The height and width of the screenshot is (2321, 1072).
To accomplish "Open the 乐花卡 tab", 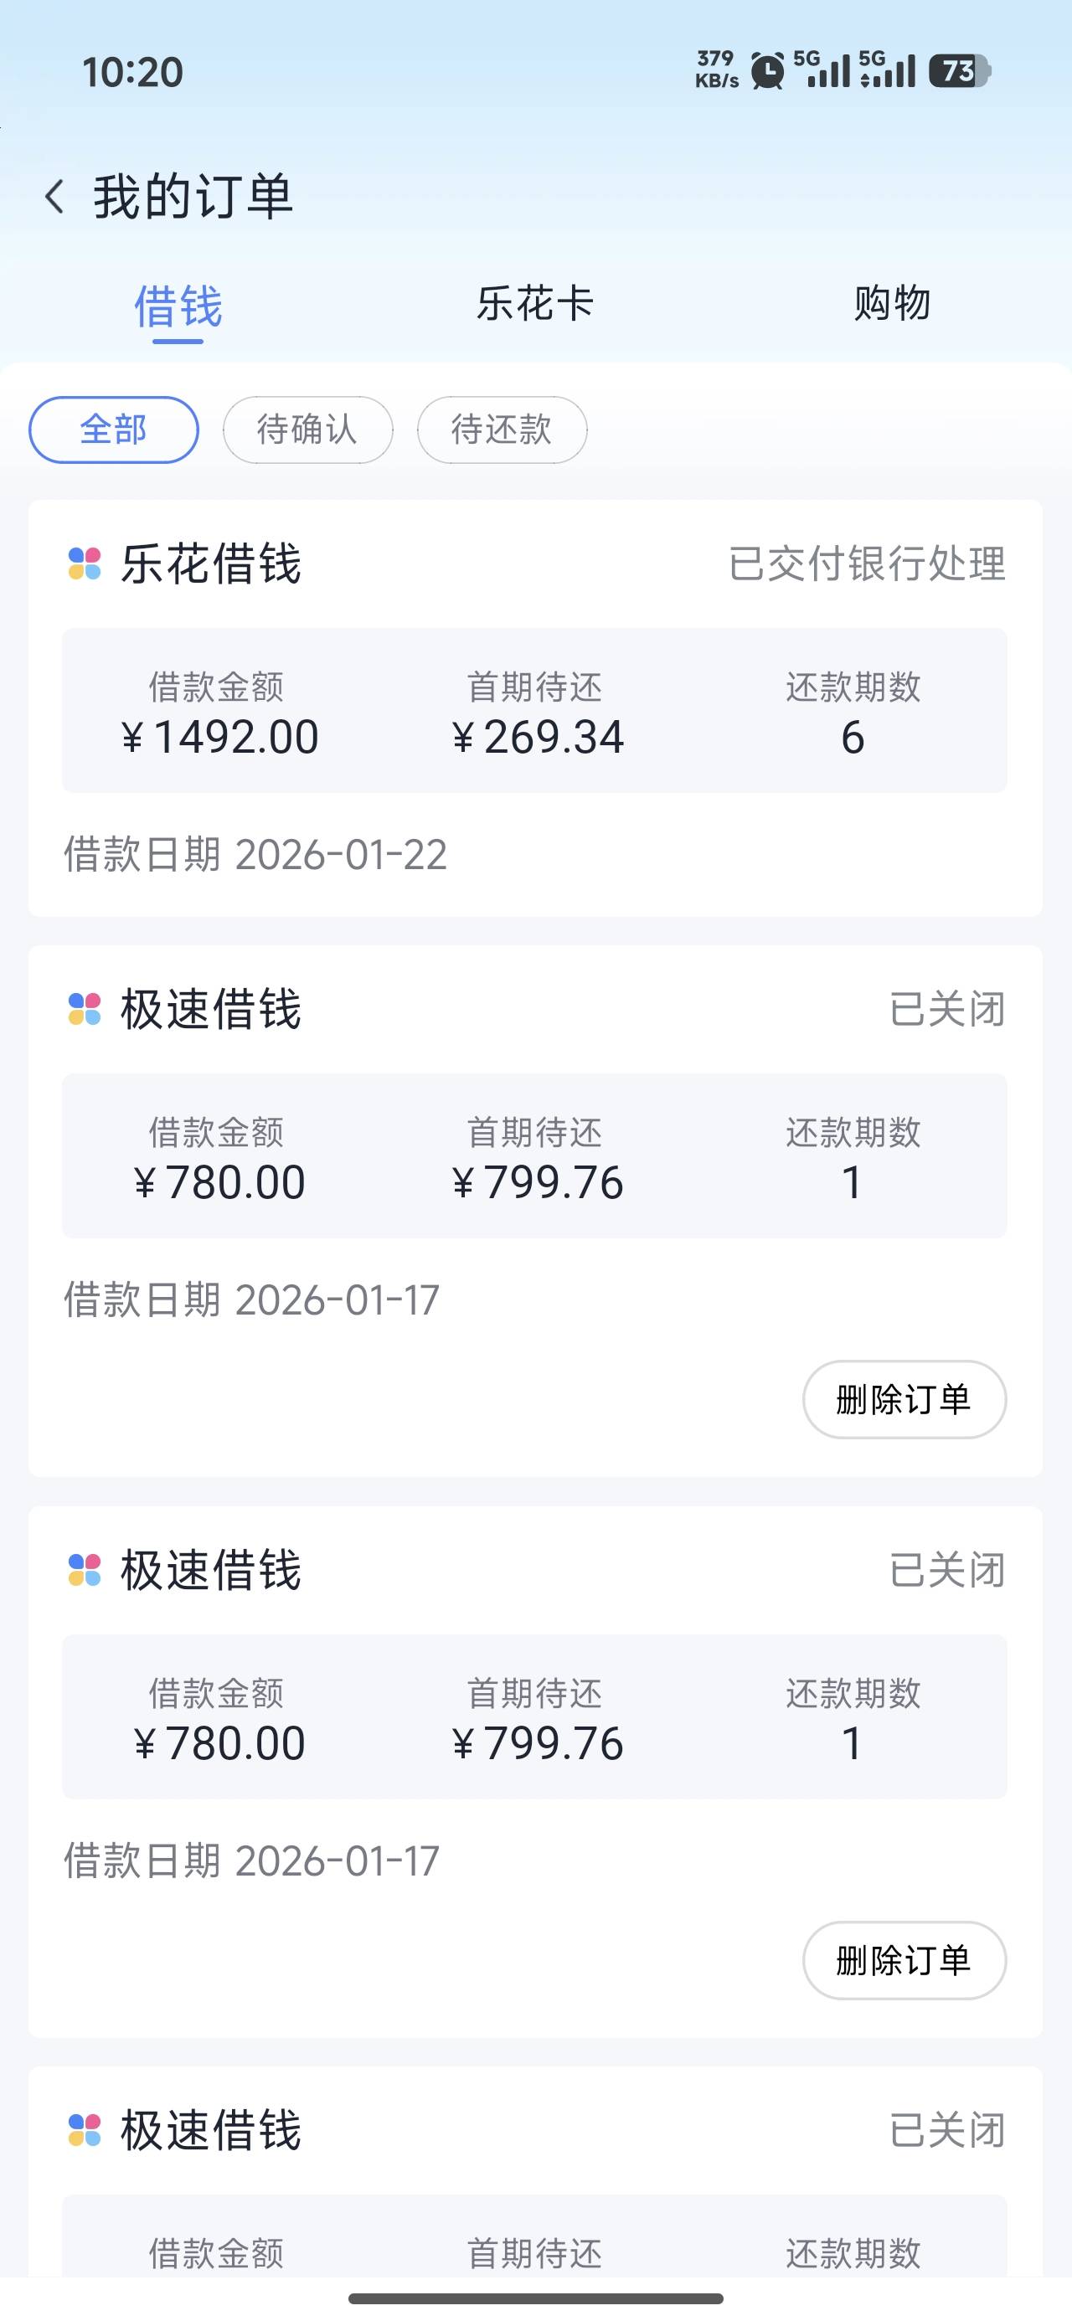I will (534, 304).
